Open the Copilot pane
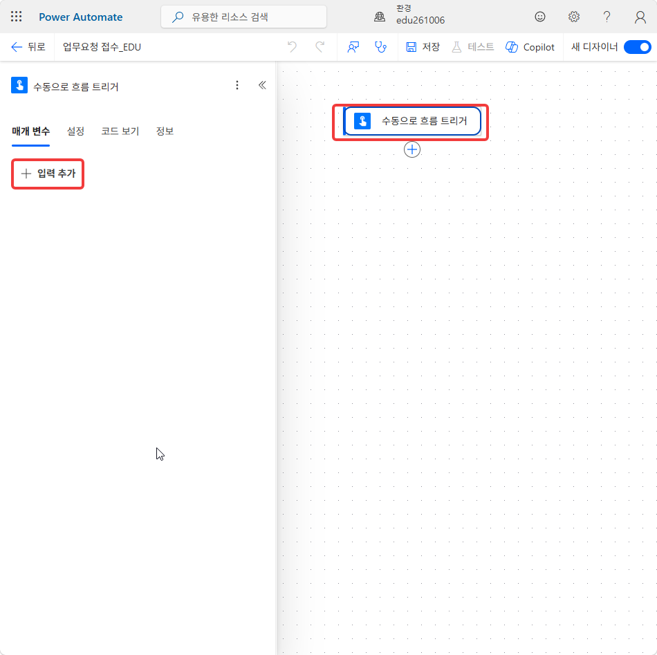 [530, 47]
